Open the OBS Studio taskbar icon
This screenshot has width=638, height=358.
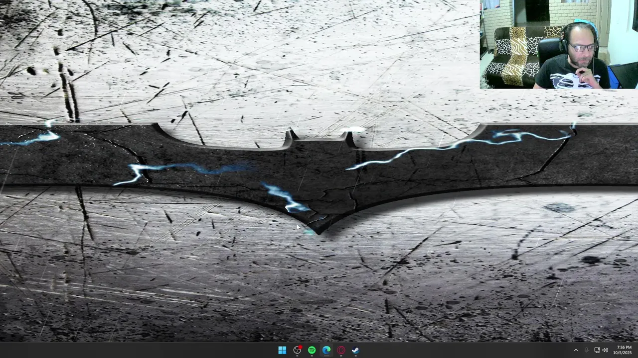tap(297, 350)
